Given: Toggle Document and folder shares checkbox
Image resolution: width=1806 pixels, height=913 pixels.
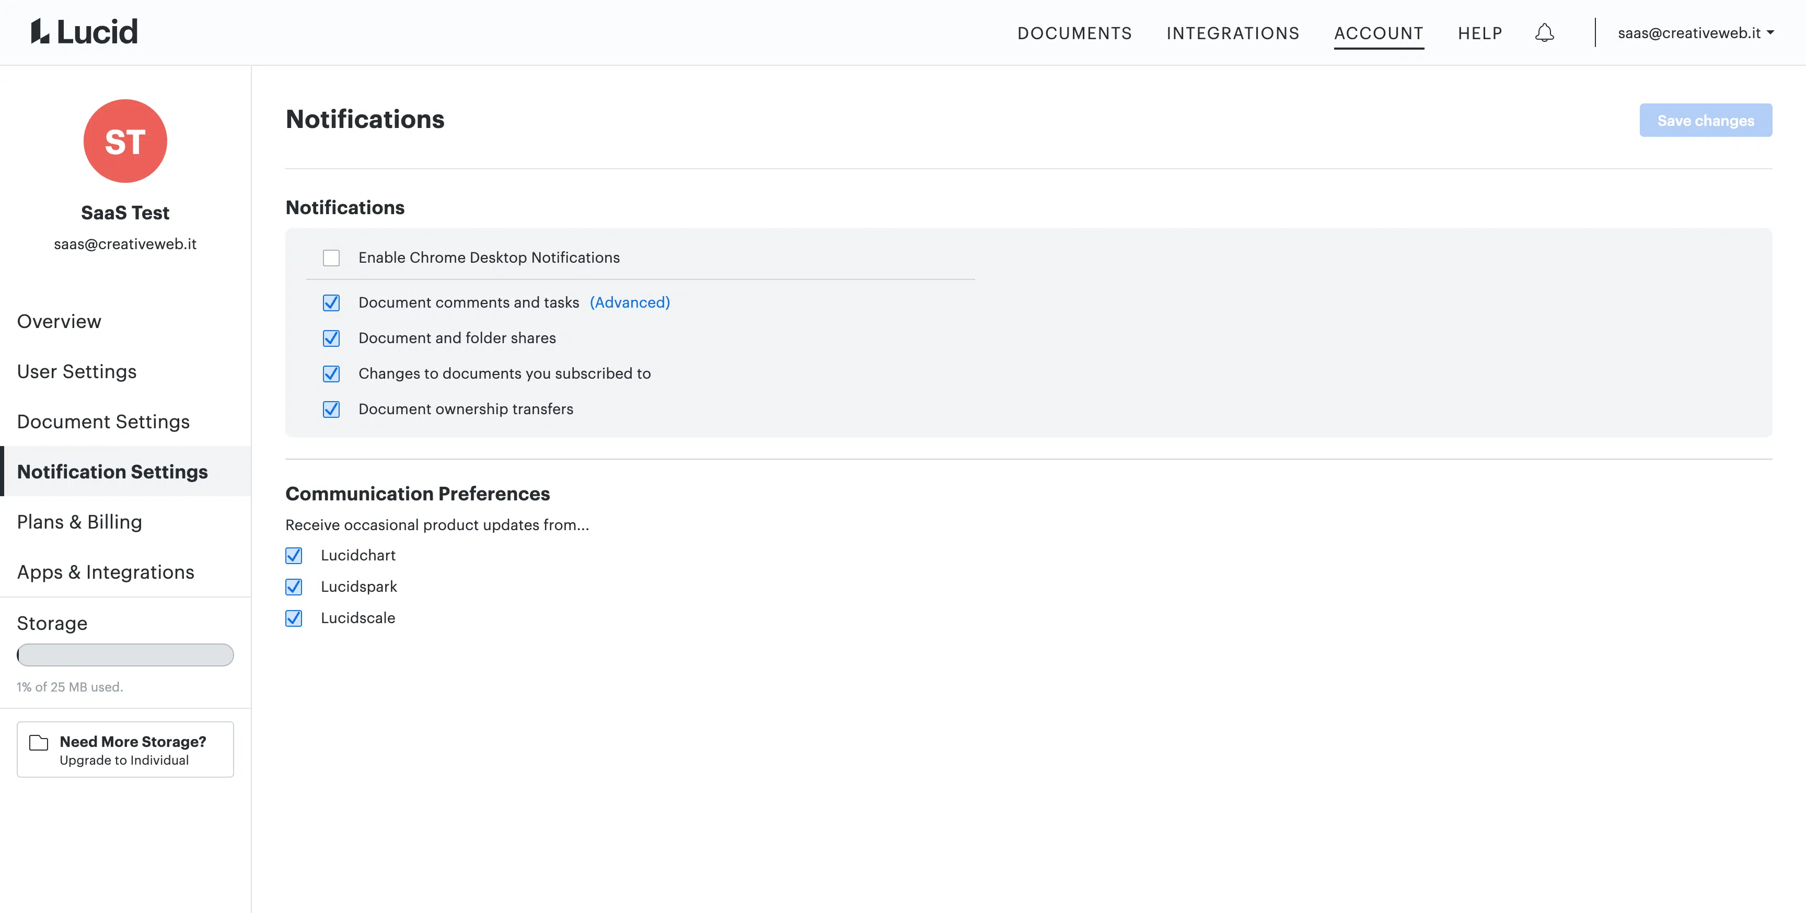Looking at the screenshot, I should coord(332,338).
